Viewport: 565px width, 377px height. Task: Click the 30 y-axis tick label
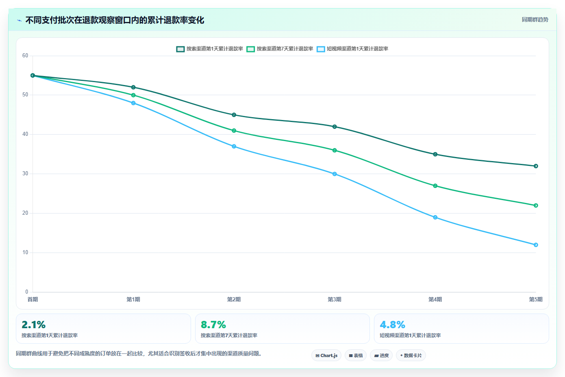pyautogui.click(x=25, y=174)
